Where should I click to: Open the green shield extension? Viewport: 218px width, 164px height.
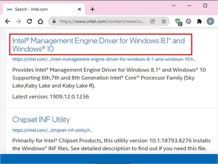[x=178, y=22]
